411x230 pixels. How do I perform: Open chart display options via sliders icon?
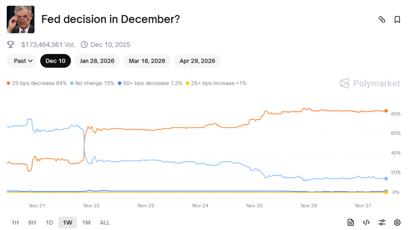point(382,222)
